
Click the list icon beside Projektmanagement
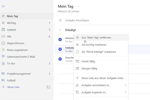click(x=3, y=73)
